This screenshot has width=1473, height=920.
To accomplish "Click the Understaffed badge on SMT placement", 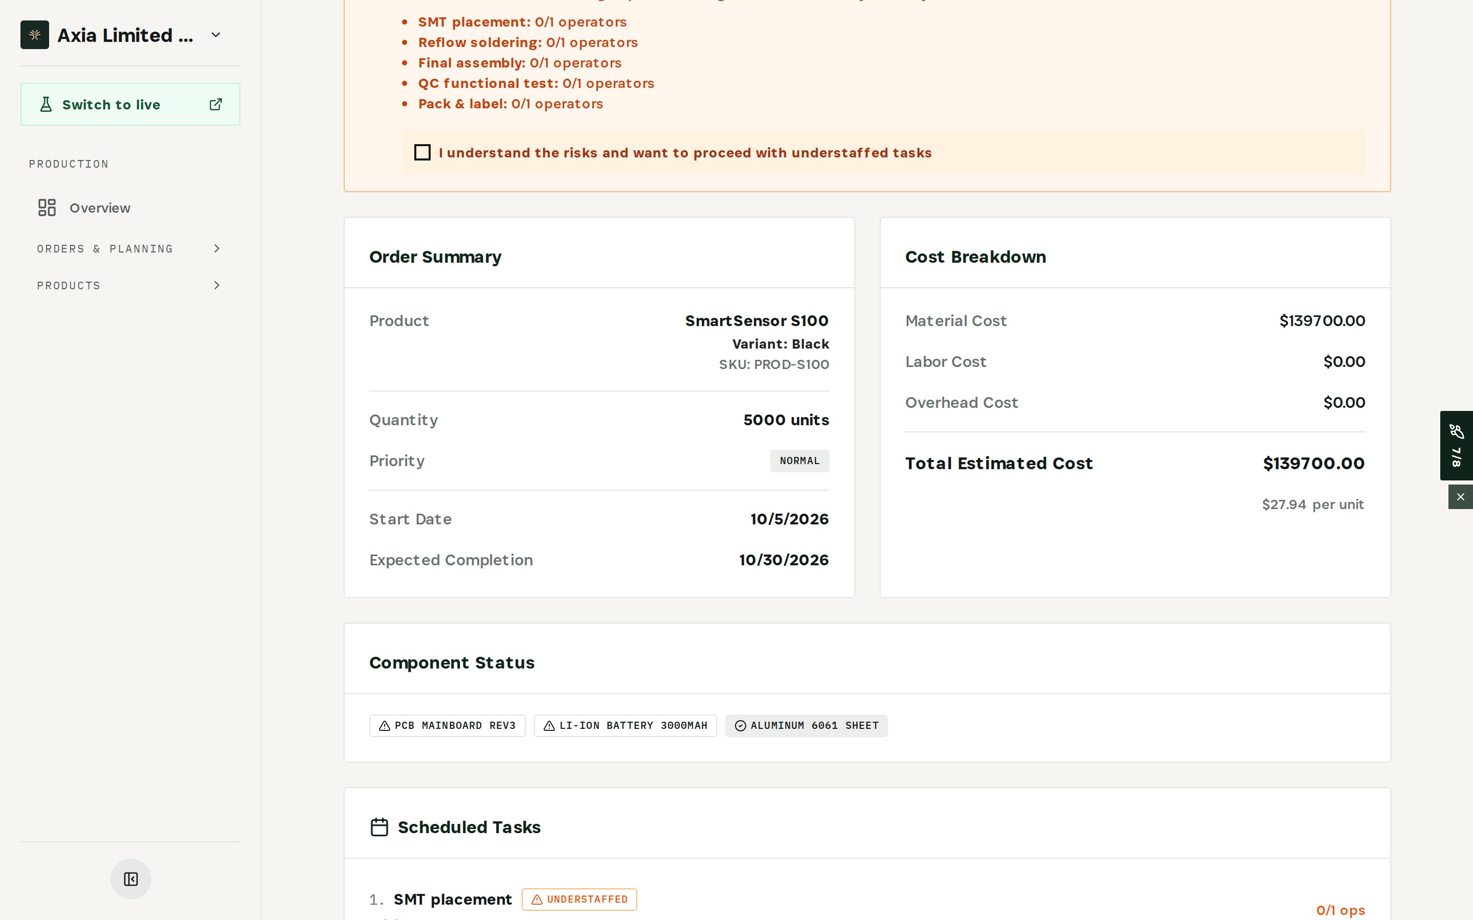I will click(579, 900).
